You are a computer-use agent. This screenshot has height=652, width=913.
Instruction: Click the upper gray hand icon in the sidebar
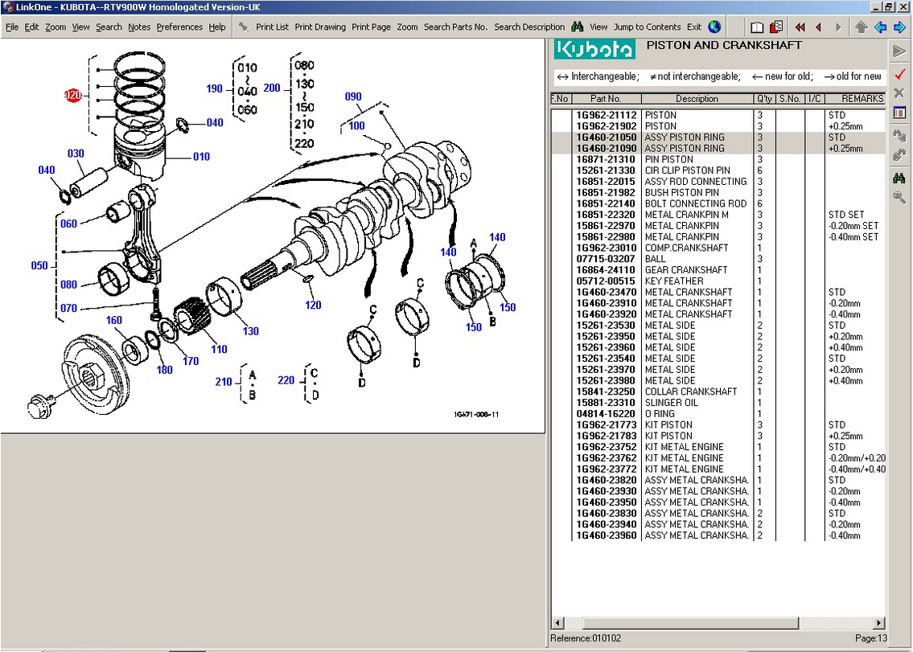(x=899, y=135)
